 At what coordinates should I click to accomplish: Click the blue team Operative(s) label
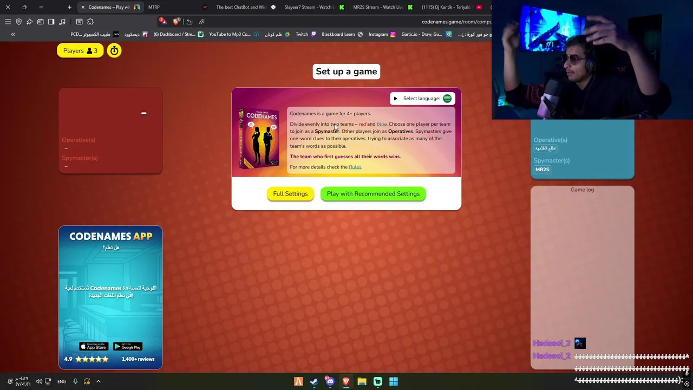(550, 140)
